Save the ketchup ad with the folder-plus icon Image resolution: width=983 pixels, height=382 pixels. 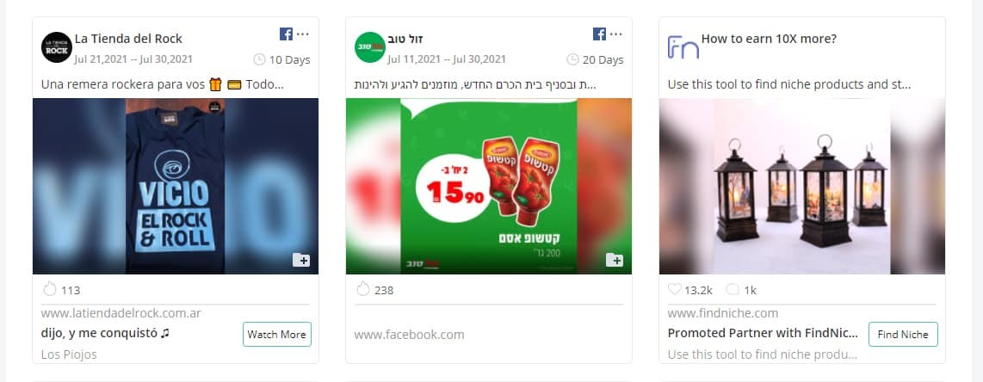tap(615, 260)
